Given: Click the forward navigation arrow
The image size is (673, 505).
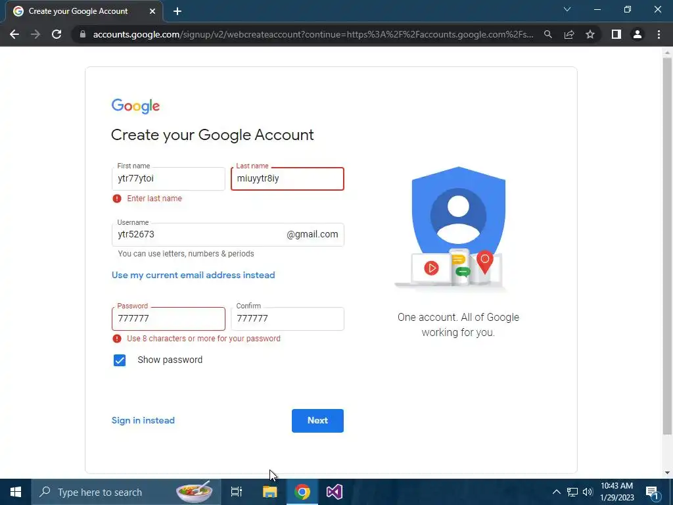Looking at the screenshot, I should pos(35,34).
